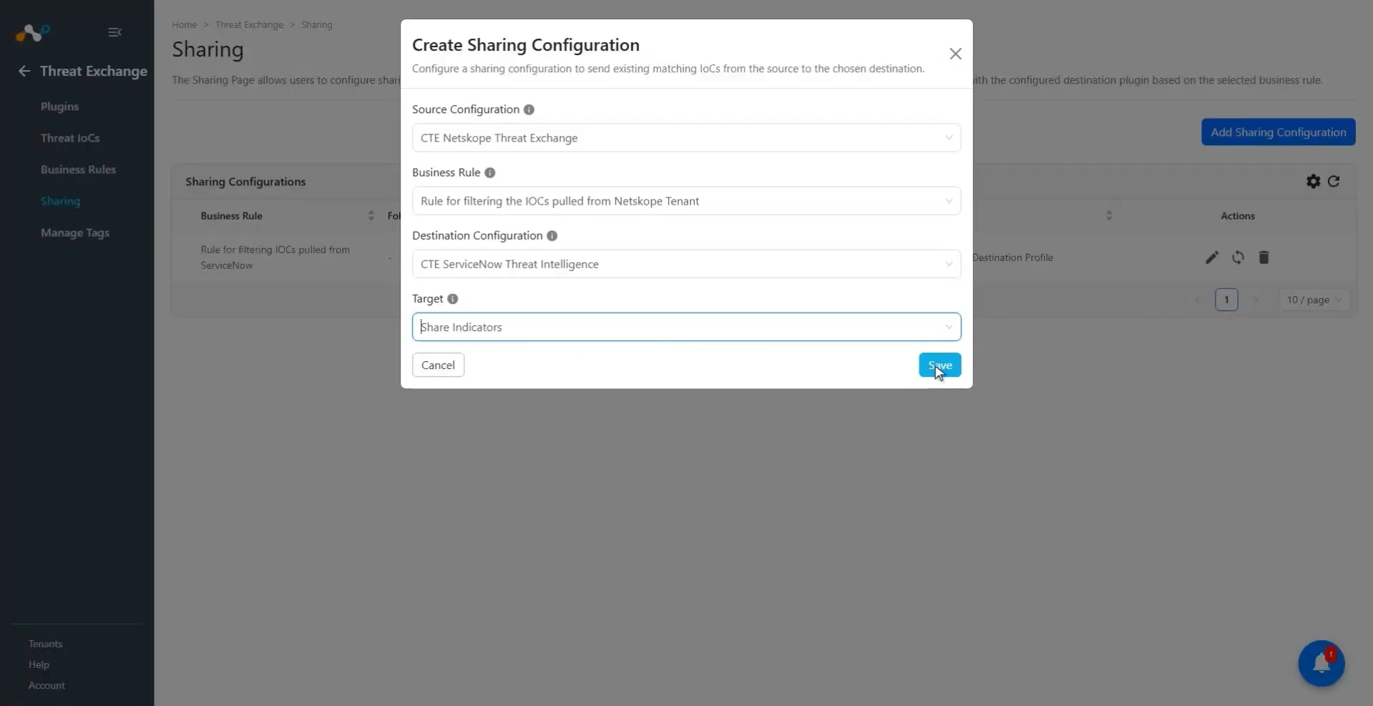Image resolution: width=1373 pixels, height=706 pixels.
Task: Expand the Source Configuration dropdown
Action: pyautogui.click(x=686, y=138)
